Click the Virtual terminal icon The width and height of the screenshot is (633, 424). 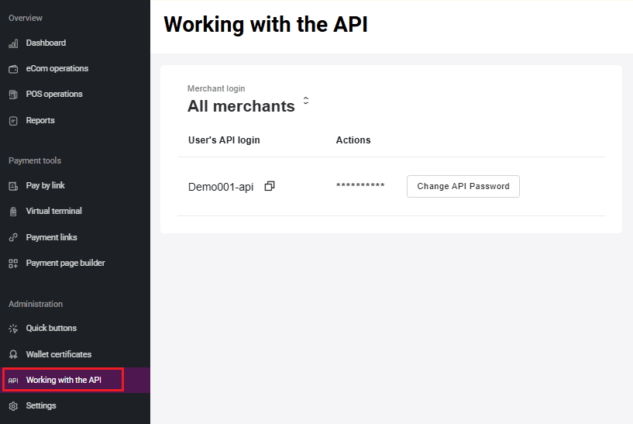tap(13, 212)
